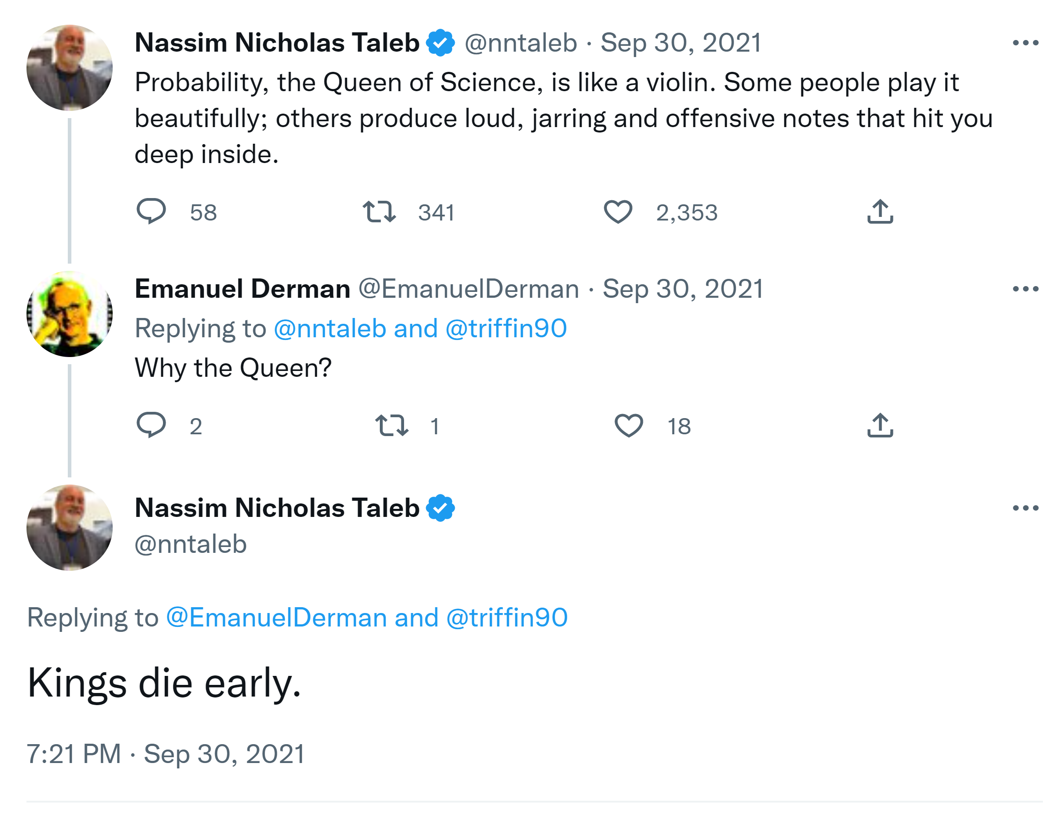Open the @nntaleb mention in Derman's reply
This screenshot has width=1064, height=825.
coord(330,328)
